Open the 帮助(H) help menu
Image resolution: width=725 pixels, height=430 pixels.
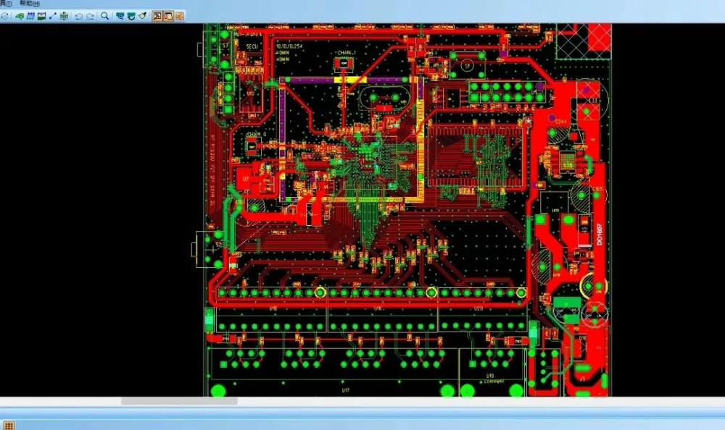[x=29, y=3]
